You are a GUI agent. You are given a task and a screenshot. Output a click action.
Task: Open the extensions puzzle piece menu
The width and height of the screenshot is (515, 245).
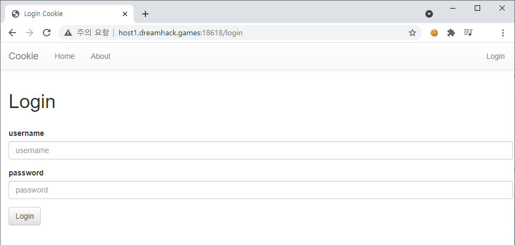(x=451, y=33)
